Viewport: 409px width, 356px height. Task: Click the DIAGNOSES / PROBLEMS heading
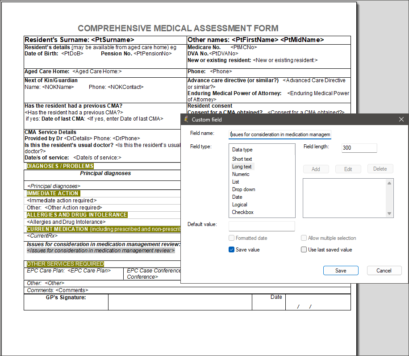pyautogui.click(x=60, y=166)
